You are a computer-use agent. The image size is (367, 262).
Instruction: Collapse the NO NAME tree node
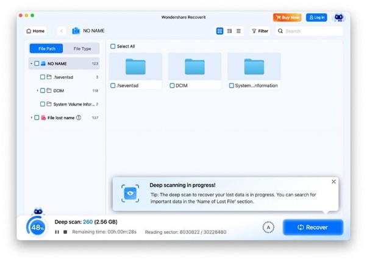[30, 63]
